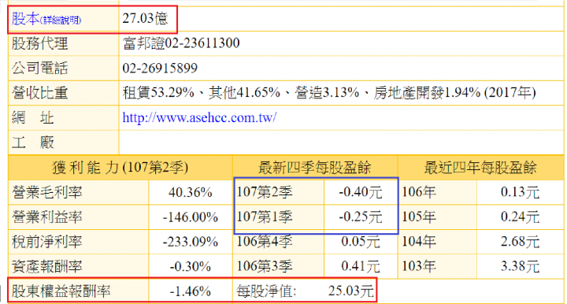
Task: Click the 104年 year label
Action: point(419,242)
